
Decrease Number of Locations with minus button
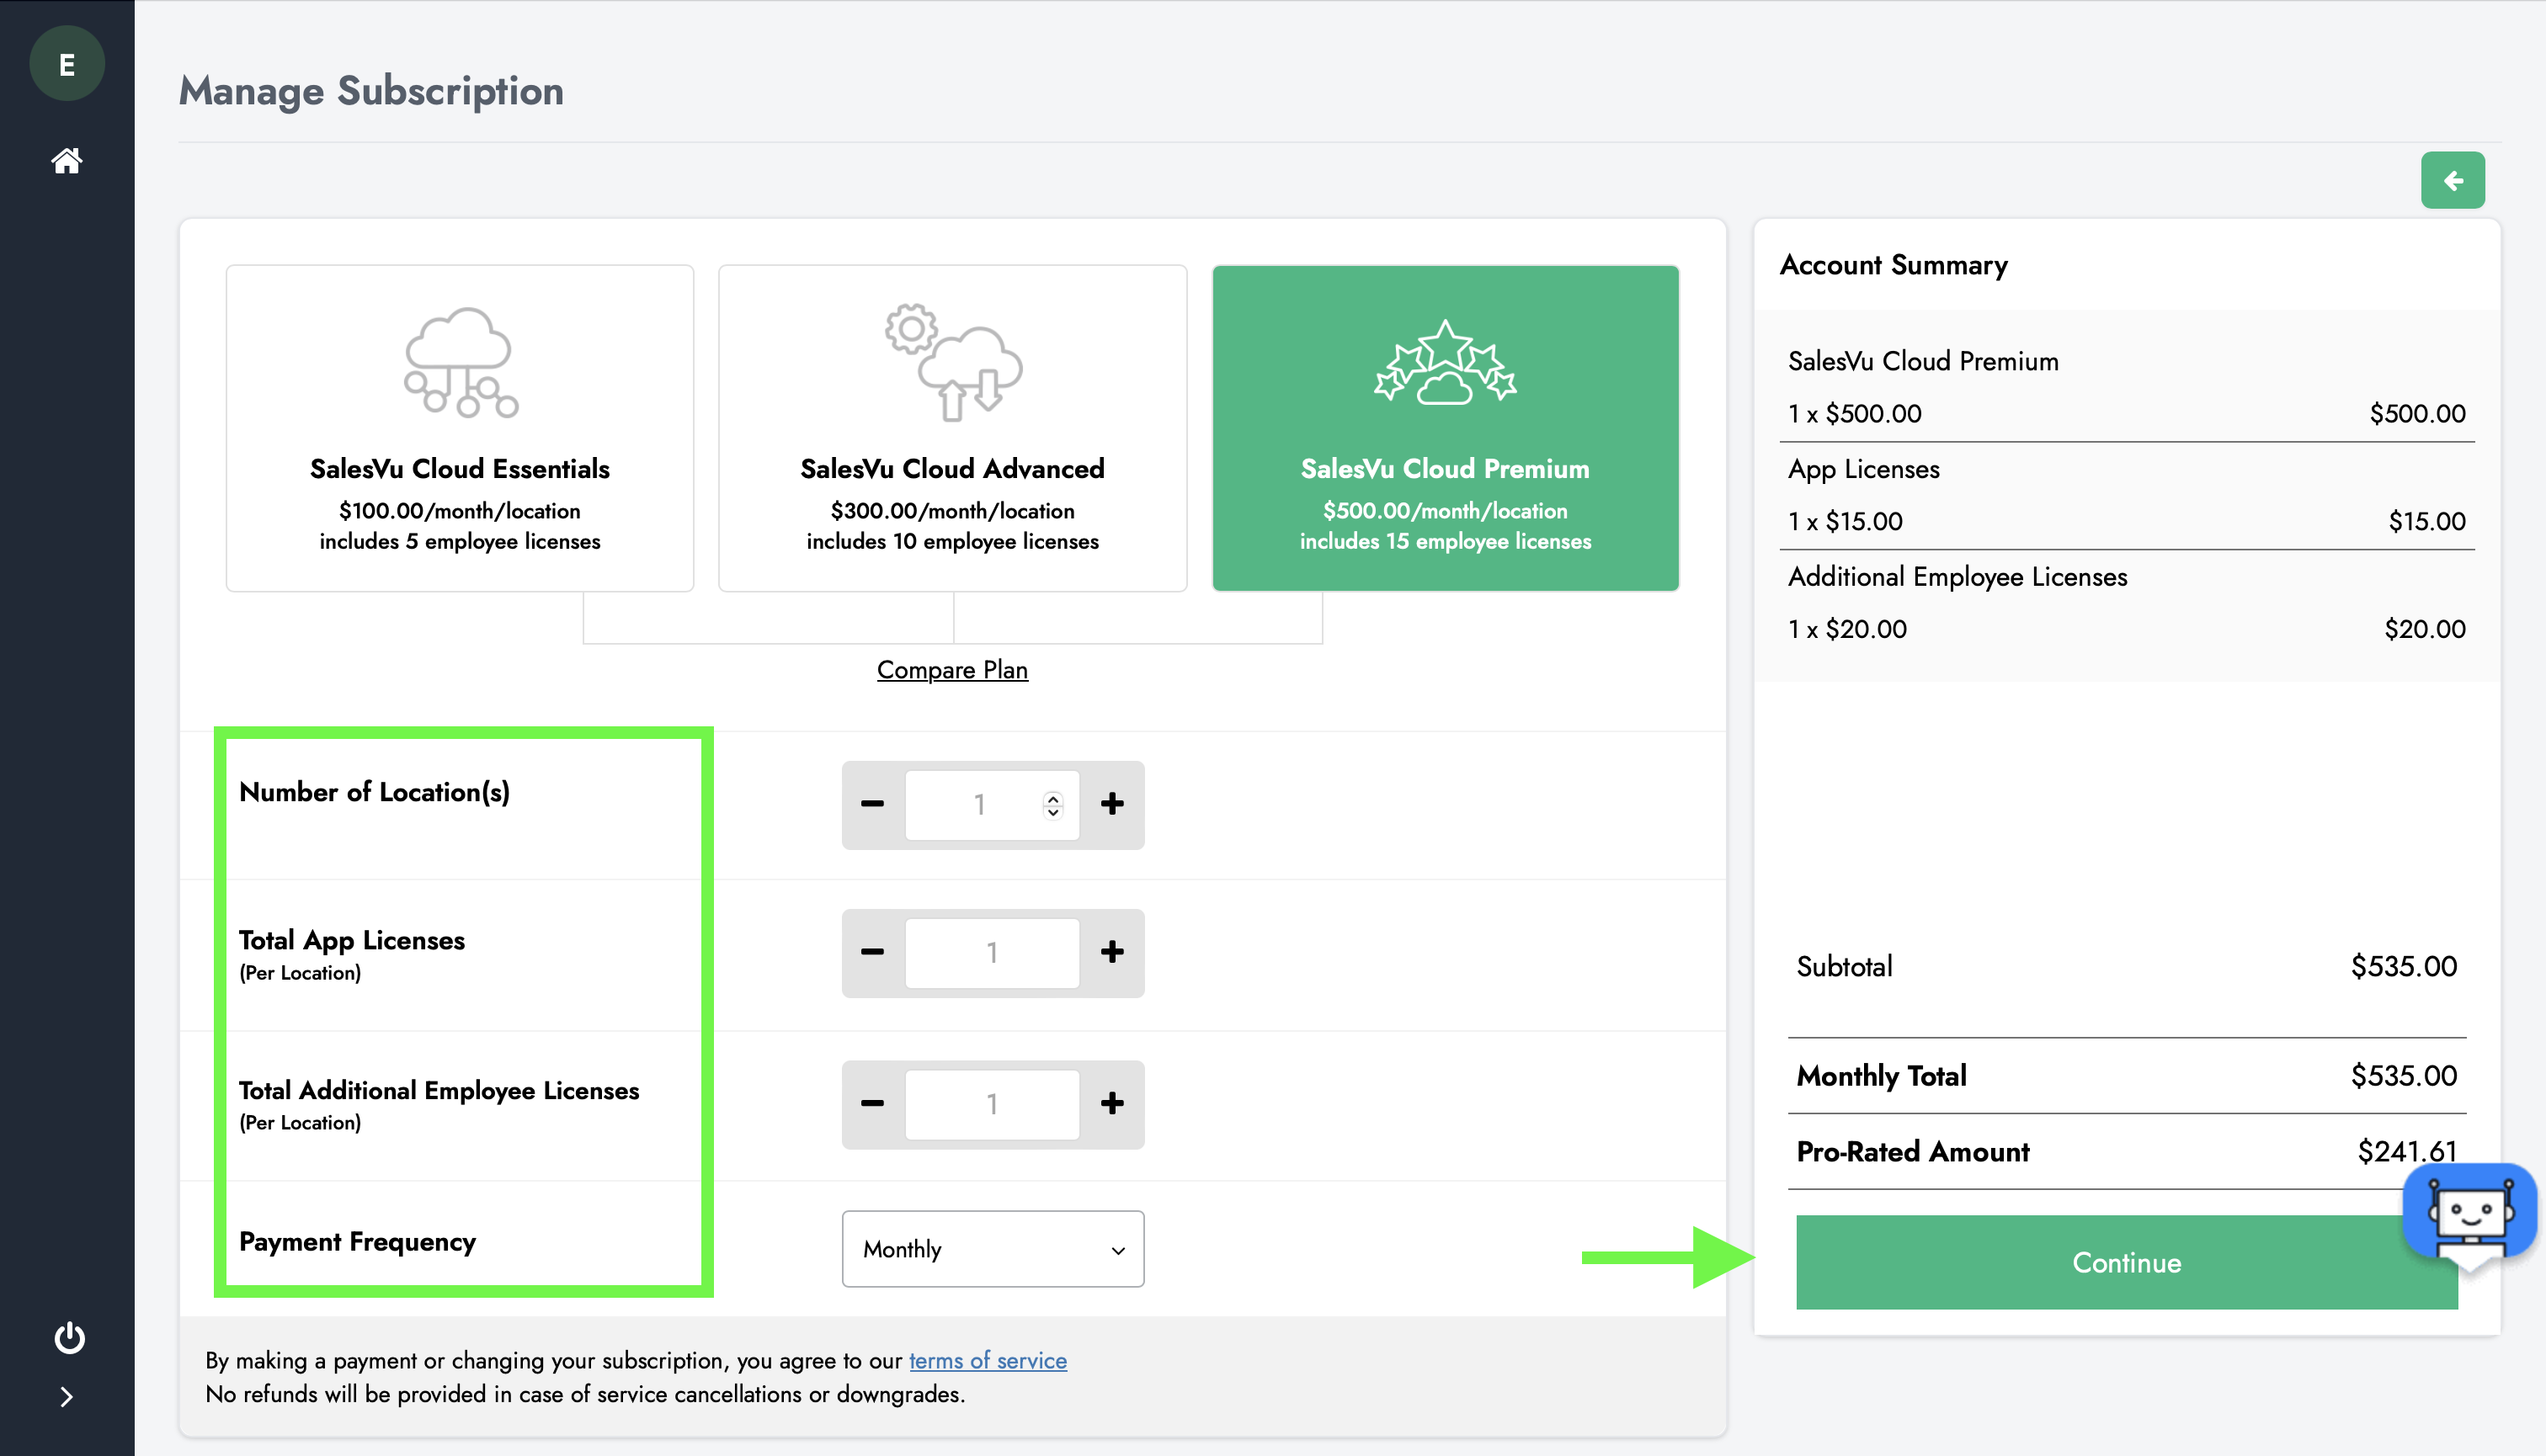tap(872, 802)
